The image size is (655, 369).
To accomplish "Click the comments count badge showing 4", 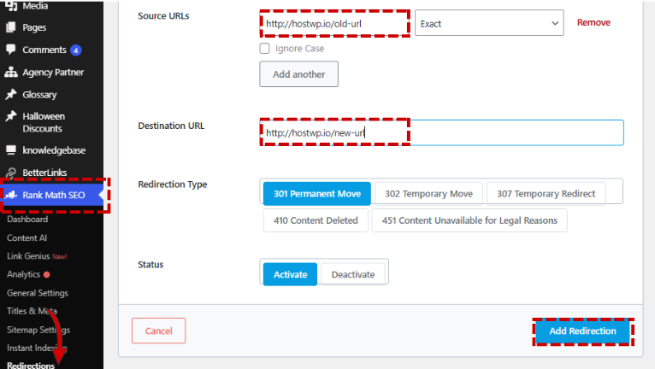I will [75, 50].
